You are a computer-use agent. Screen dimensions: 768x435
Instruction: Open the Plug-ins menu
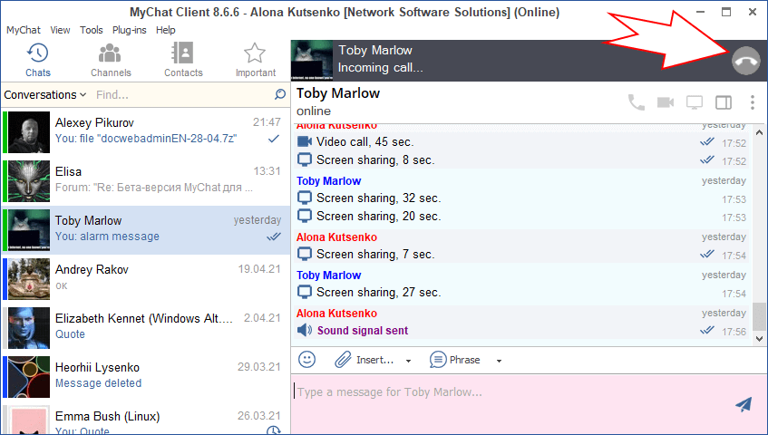click(x=131, y=30)
